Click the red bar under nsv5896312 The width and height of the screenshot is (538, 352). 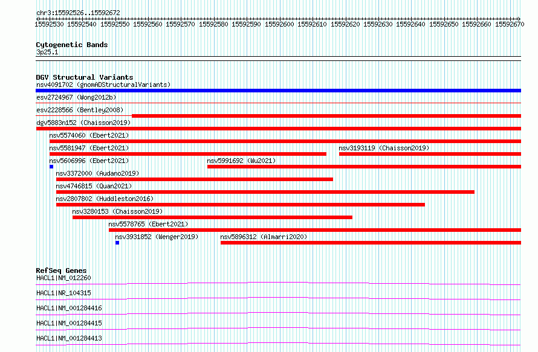[371, 243]
